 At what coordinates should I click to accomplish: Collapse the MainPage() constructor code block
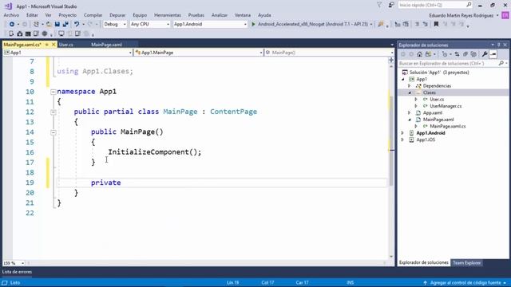(x=53, y=132)
